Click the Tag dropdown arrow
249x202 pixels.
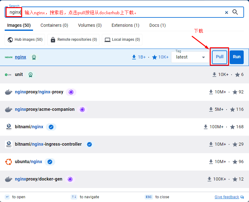click(x=204, y=57)
